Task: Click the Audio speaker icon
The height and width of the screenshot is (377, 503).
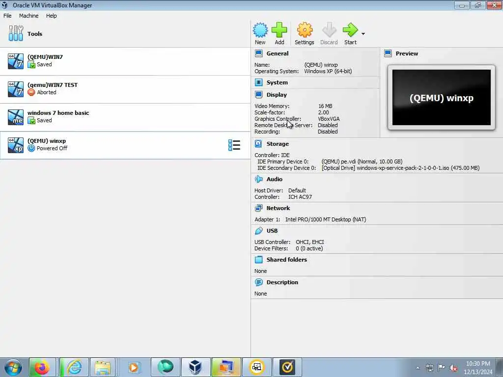Action: coord(258,179)
